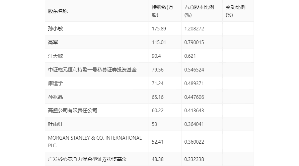
Task: Click the 变动比例(%) column header
Action: point(235,11)
